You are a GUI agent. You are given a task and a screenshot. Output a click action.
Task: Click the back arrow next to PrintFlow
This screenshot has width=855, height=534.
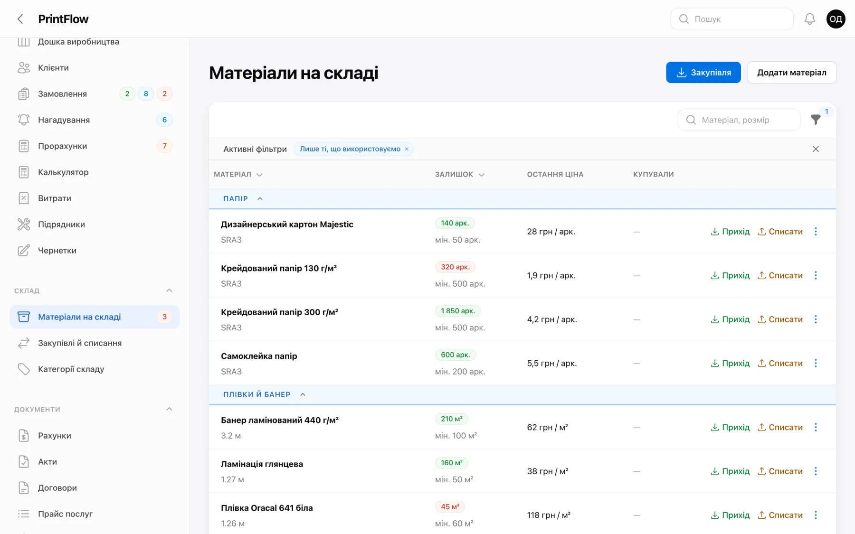20,19
